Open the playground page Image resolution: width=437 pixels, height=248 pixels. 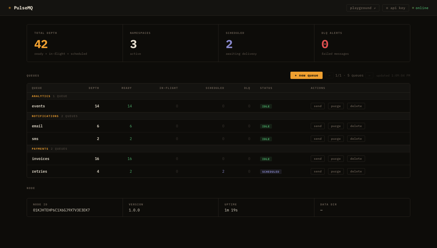(x=363, y=8)
